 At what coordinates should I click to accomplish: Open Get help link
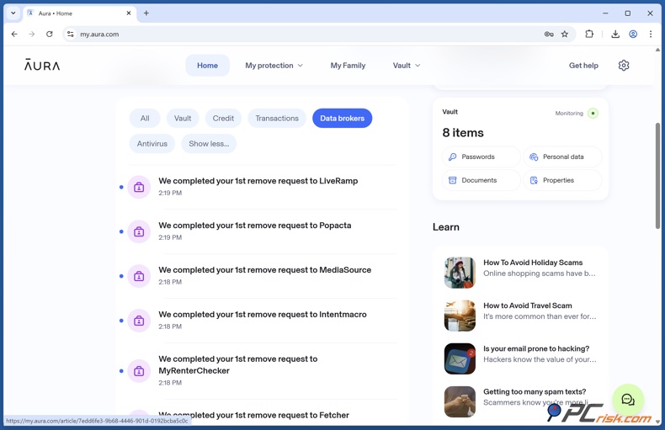583,66
